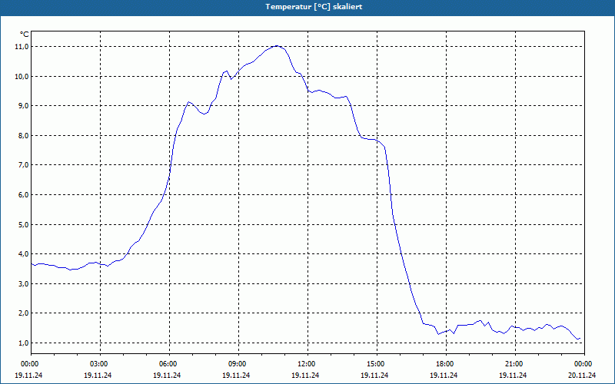Click the "19.11.24" date under "06:00"

coord(167,375)
